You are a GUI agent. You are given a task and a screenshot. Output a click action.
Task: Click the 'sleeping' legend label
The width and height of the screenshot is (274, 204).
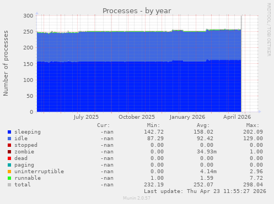pos(28,132)
